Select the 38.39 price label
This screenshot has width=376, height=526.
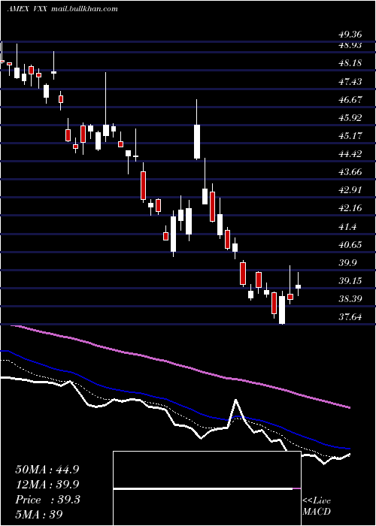pyautogui.click(x=350, y=299)
